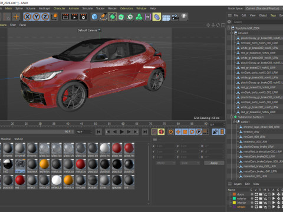Click green color swatch of exterior layer
Viewport: 283px width, 212px height.
click(234, 198)
